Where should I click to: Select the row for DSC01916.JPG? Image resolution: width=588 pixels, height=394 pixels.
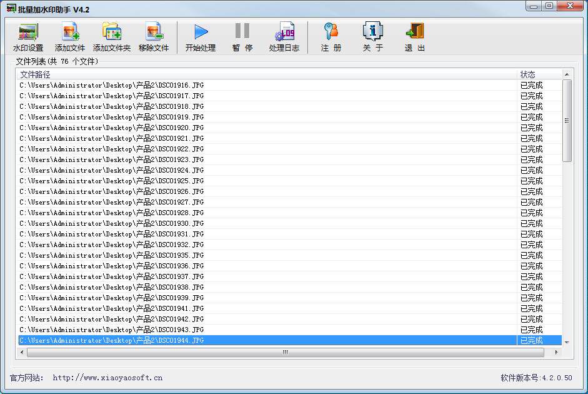pyautogui.click(x=290, y=85)
